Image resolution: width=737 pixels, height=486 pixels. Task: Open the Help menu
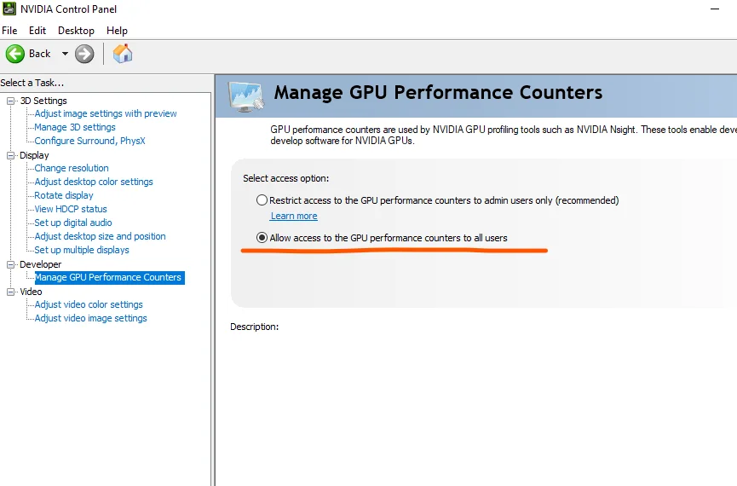click(117, 31)
